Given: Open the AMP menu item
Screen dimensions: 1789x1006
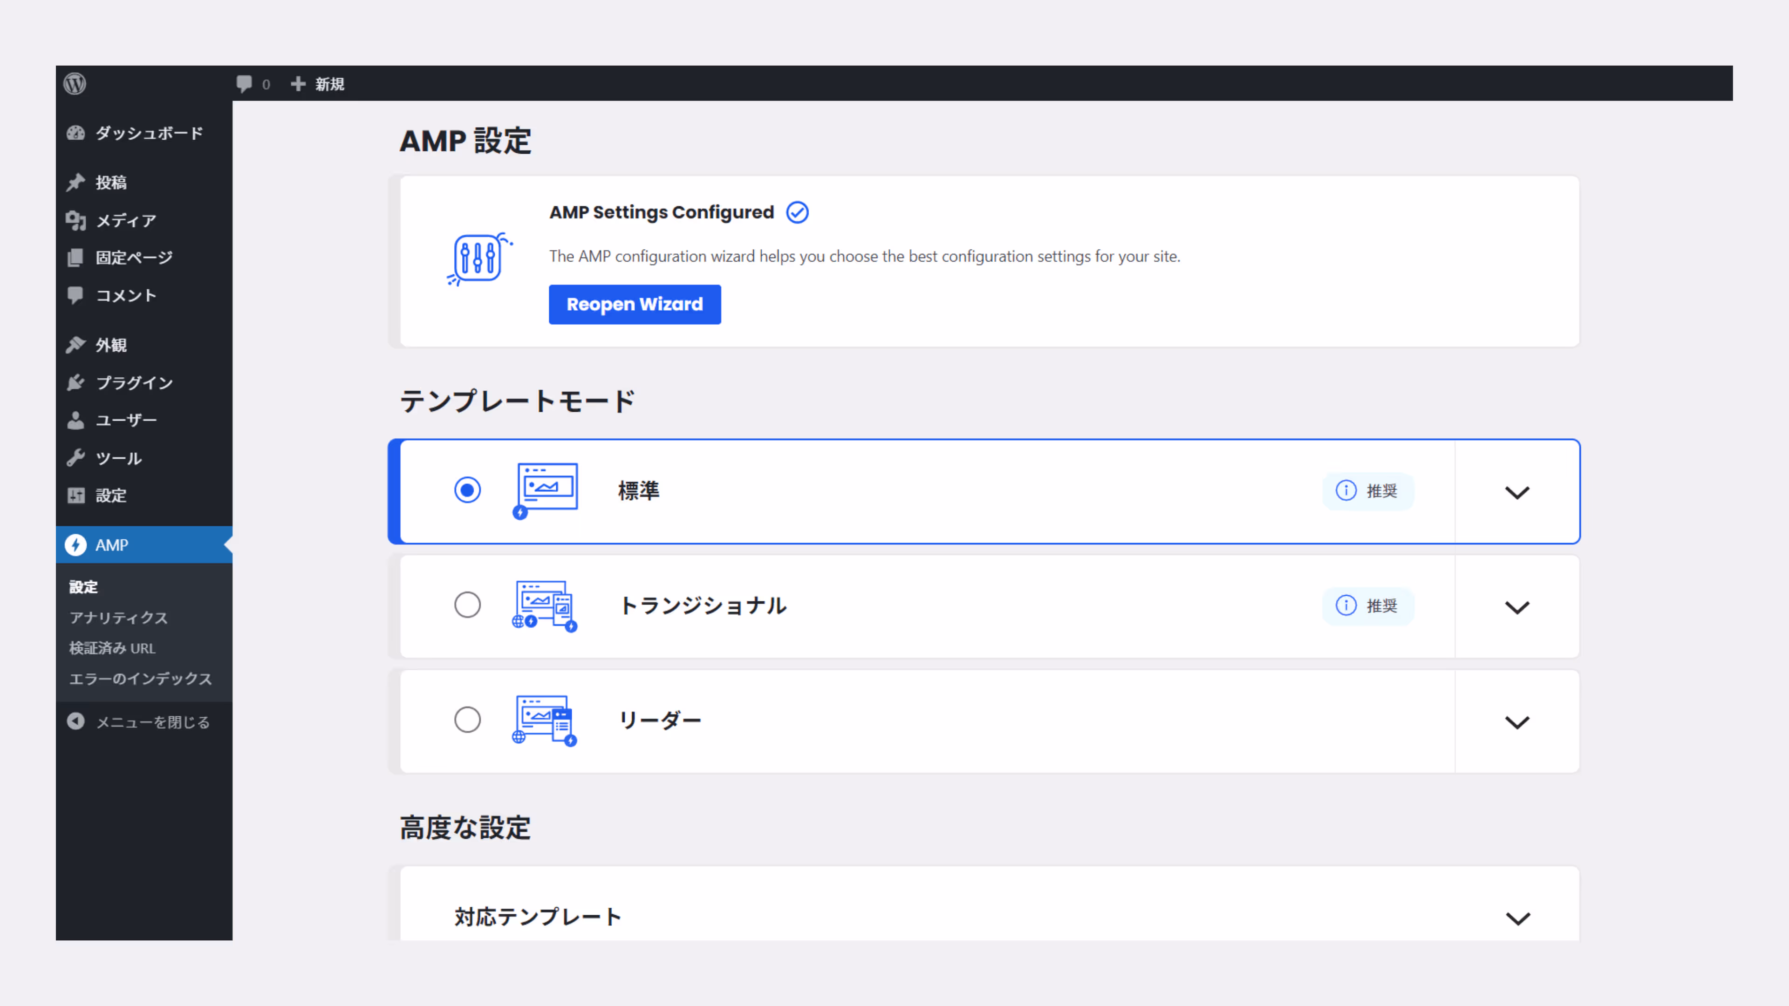Looking at the screenshot, I should (144, 545).
